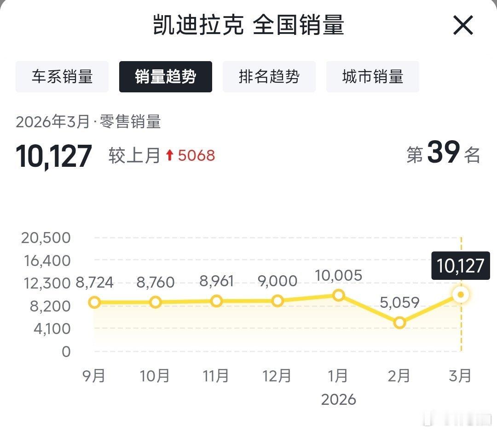Click the 1月 axis label
The image size is (497, 431).
tap(338, 376)
